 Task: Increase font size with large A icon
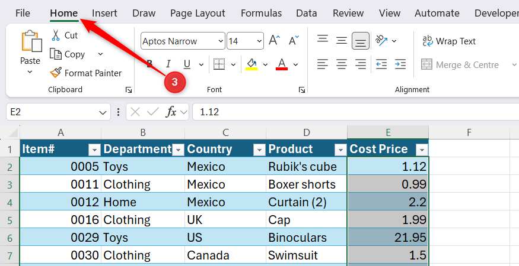point(275,41)
